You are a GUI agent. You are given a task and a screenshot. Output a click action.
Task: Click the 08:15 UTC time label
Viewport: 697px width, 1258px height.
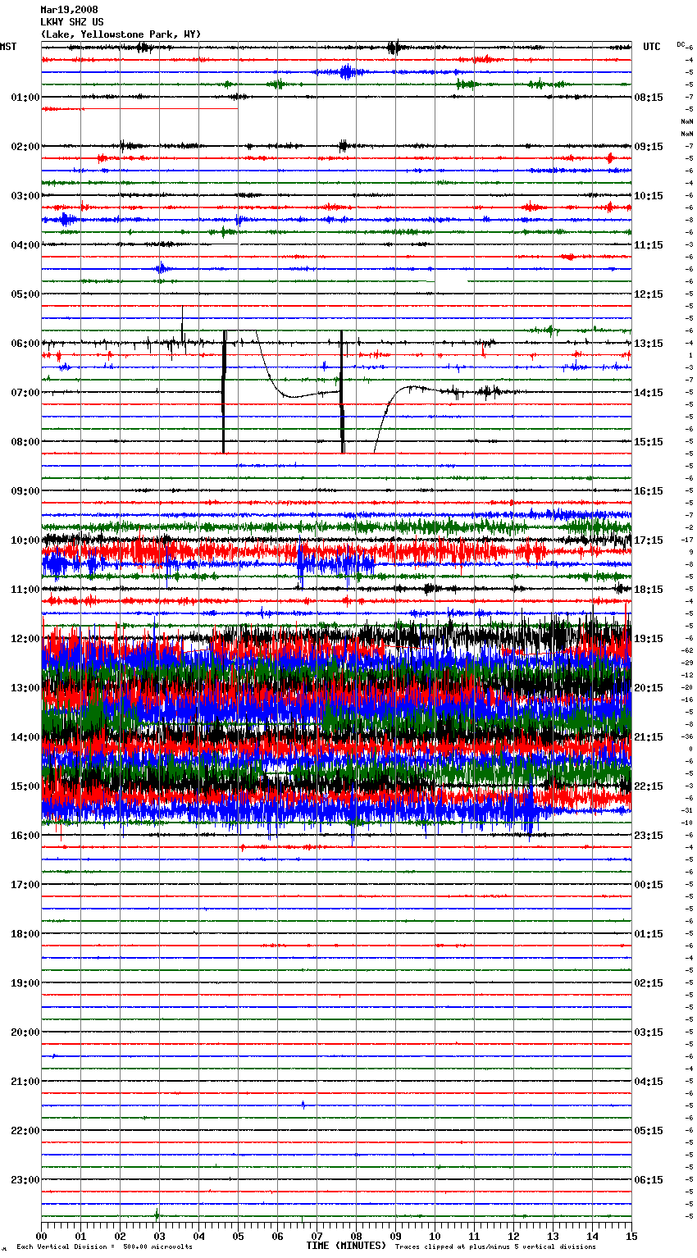point(649,98)
